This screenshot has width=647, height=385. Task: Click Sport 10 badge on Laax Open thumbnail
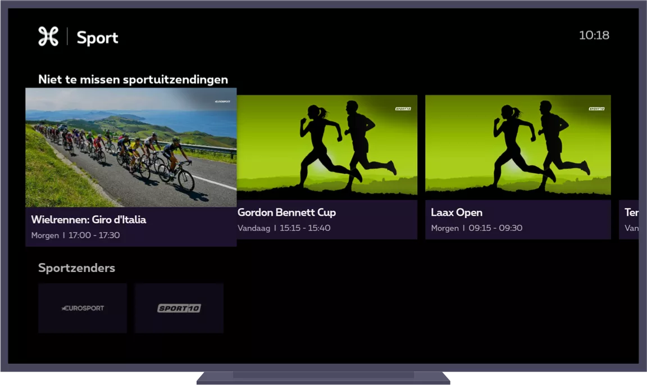(596, 108)
